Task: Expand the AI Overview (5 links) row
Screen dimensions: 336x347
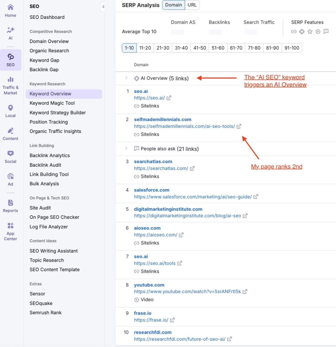Action: tap(126, 78)
